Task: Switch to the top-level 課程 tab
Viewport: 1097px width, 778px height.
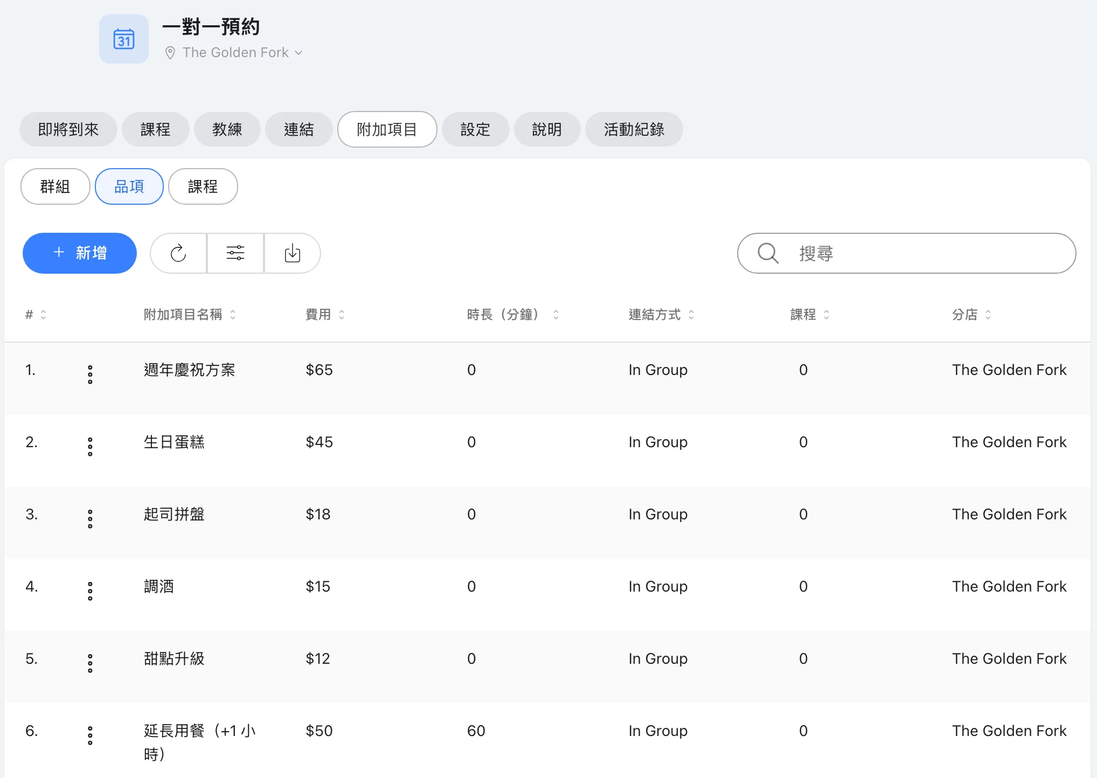Action: click(x=155, y=129)
